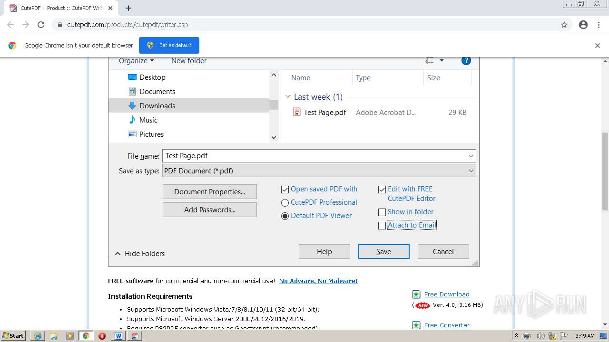Select Music in the folder tree
The height and width of the screenshot is (342, 609).
click(148, 120)
